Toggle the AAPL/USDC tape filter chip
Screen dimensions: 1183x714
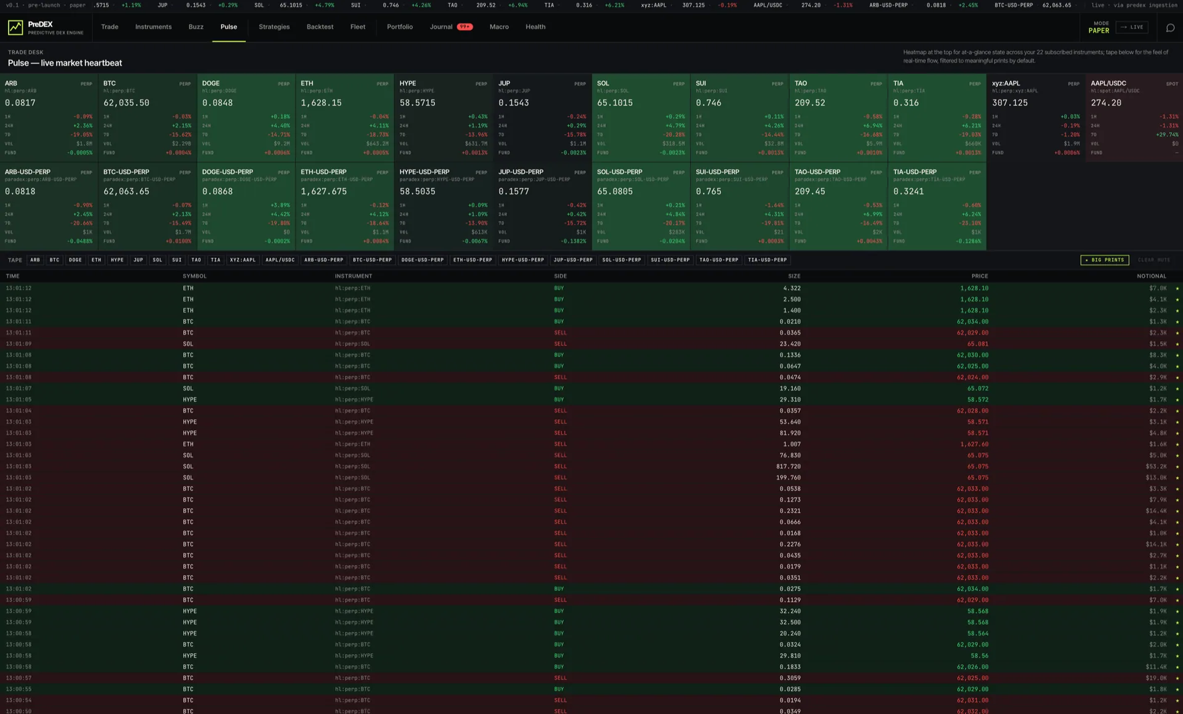[280, 260]
